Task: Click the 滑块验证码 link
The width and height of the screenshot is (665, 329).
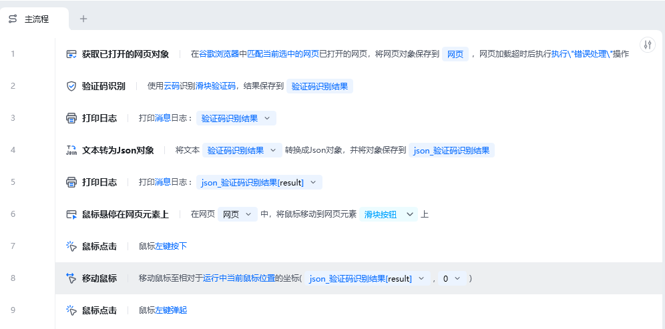Action: [216, 87]
